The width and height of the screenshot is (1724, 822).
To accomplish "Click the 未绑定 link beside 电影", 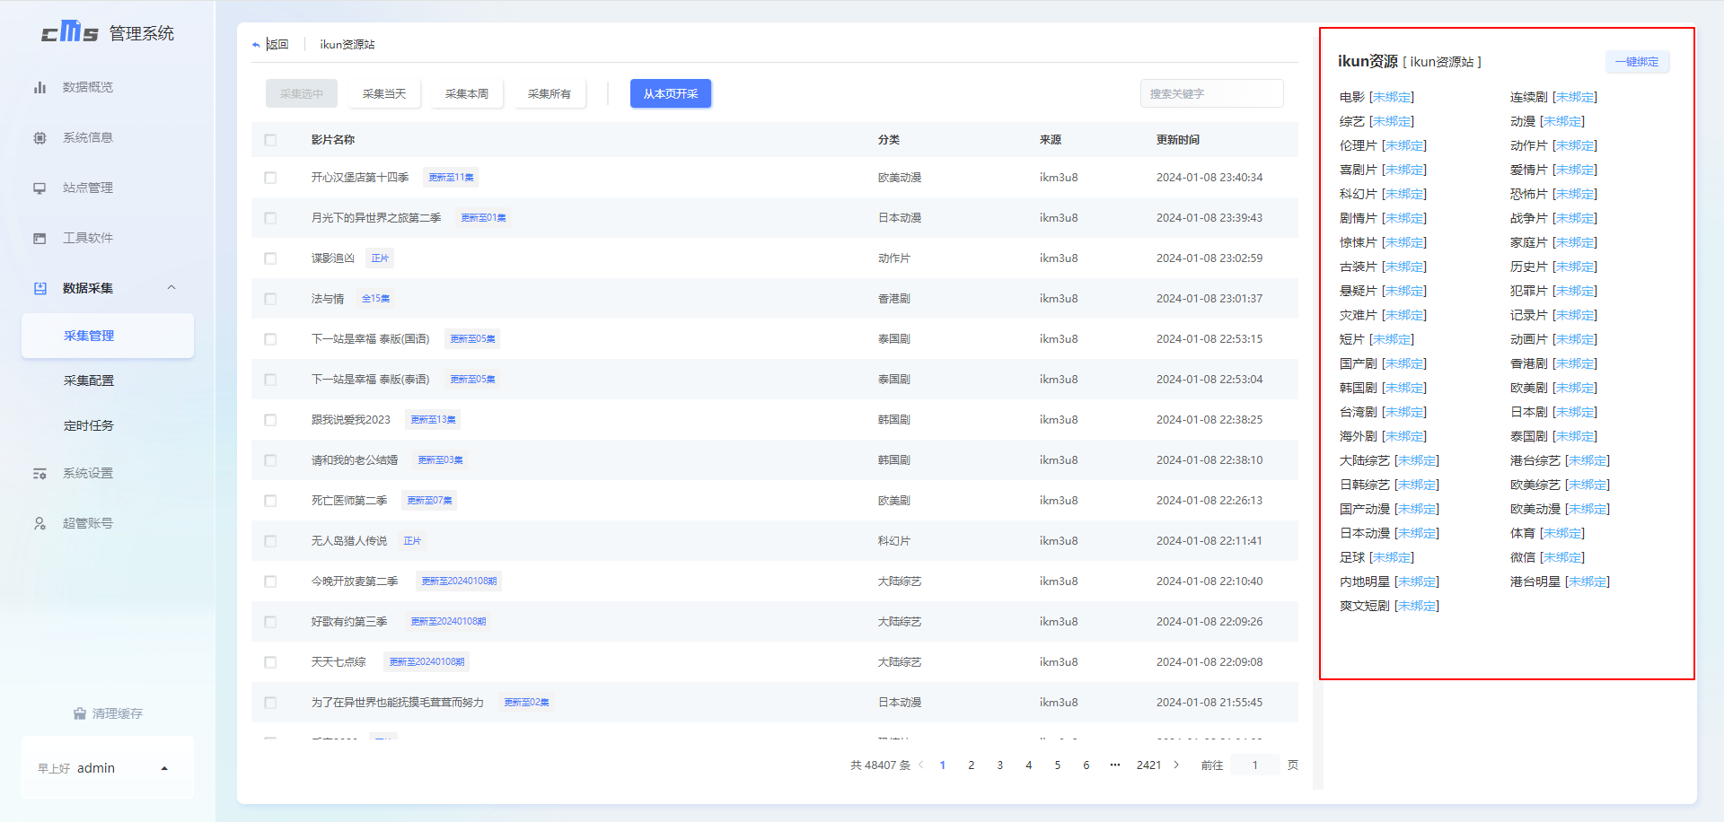I will pyautogui.click(x=1391, y=97).
